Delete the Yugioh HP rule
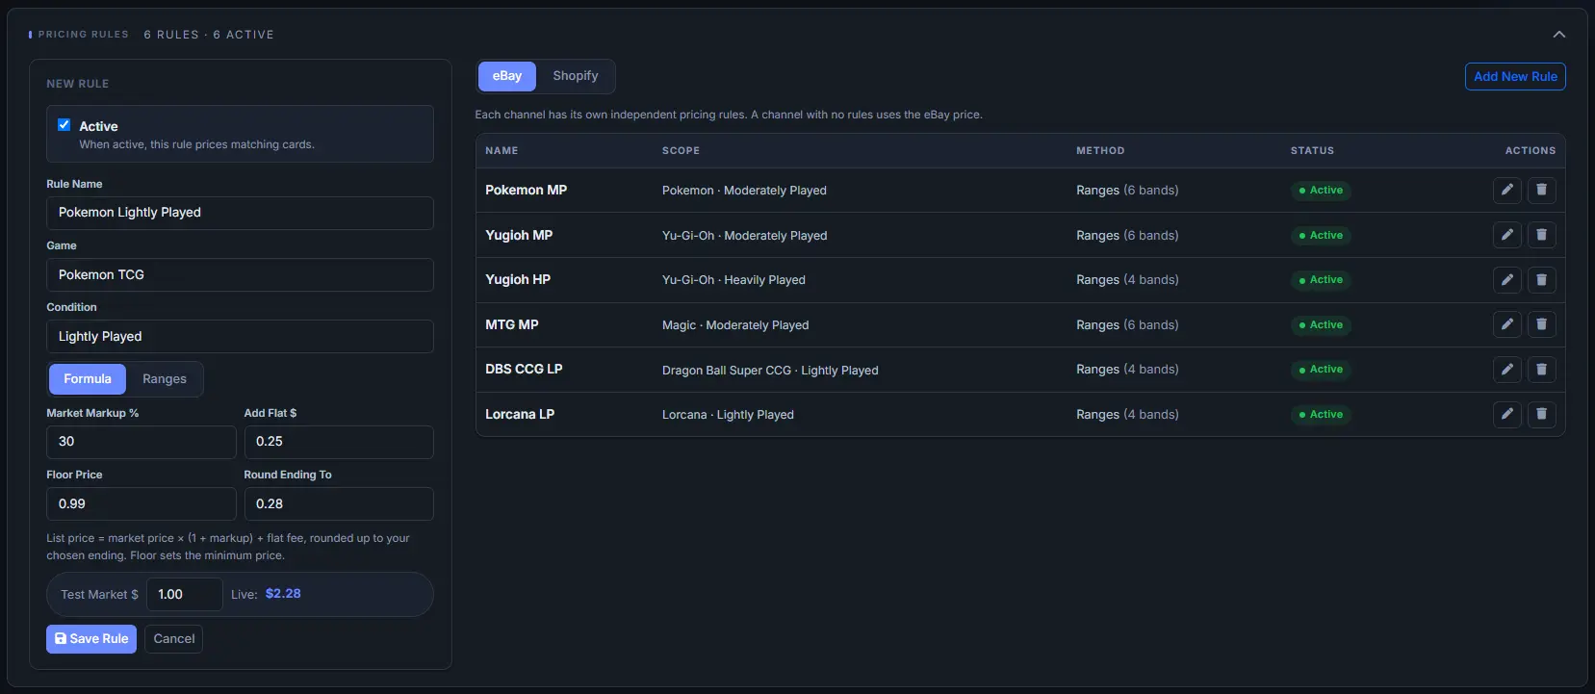This screenshot has width=1595, height=694. pos(1541,279)
